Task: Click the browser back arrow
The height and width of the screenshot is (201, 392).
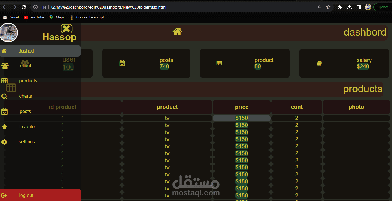Action: click(x=5, y=7)
